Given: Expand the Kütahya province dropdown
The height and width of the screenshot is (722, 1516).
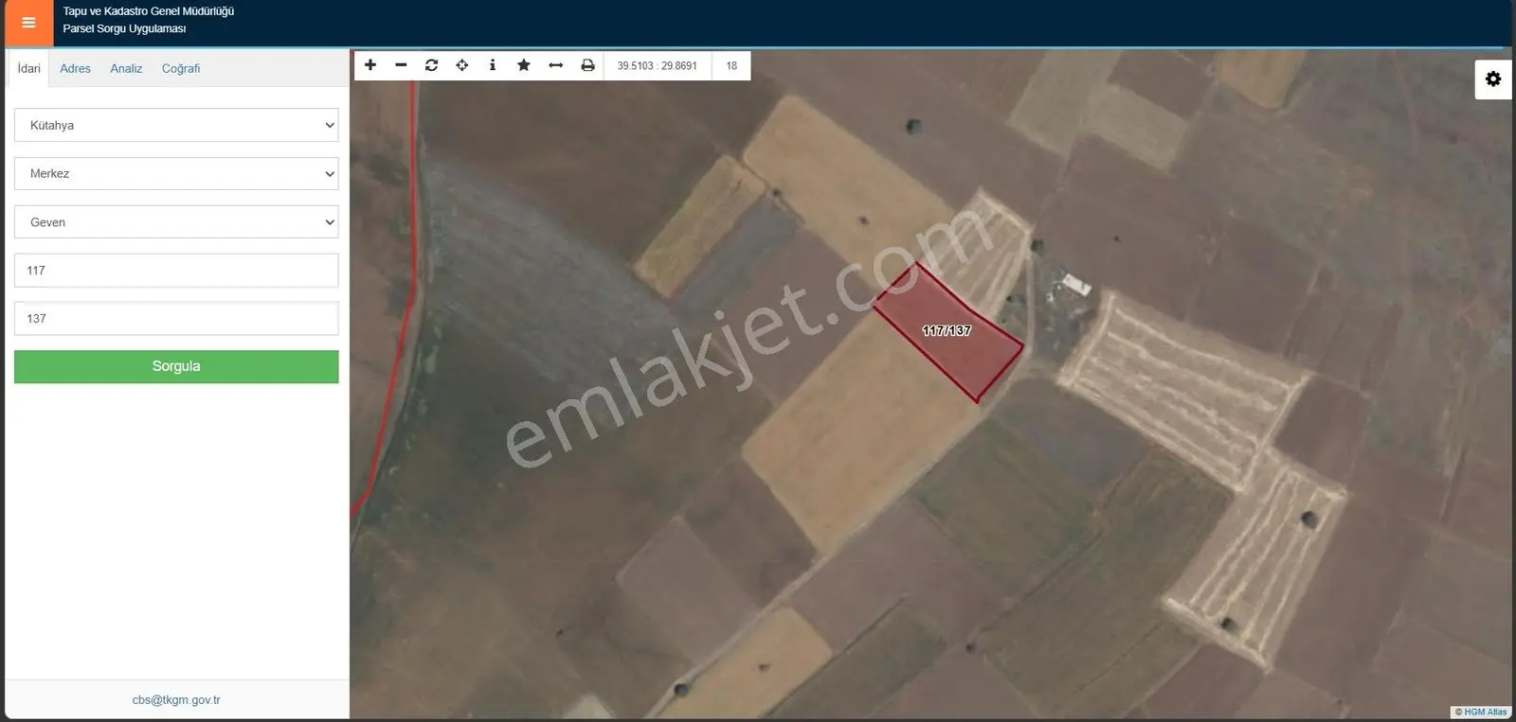Looking at the screenshot, I should tap(176, 125).
